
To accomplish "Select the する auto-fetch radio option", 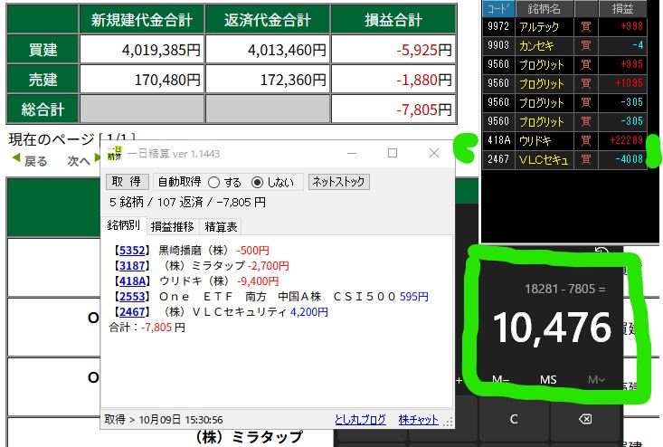I will coord(214,182).
